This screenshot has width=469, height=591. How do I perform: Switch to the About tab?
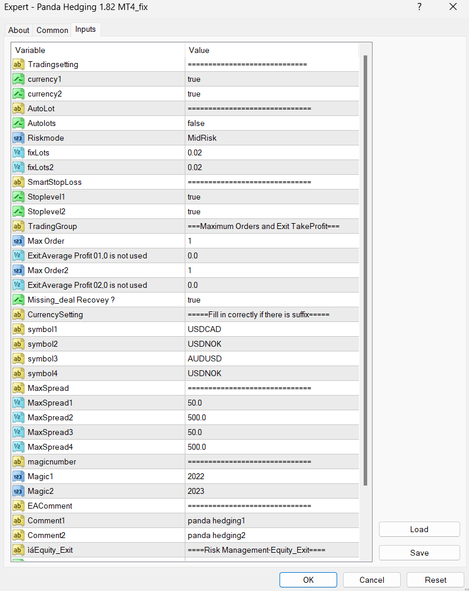pos(19,30)
